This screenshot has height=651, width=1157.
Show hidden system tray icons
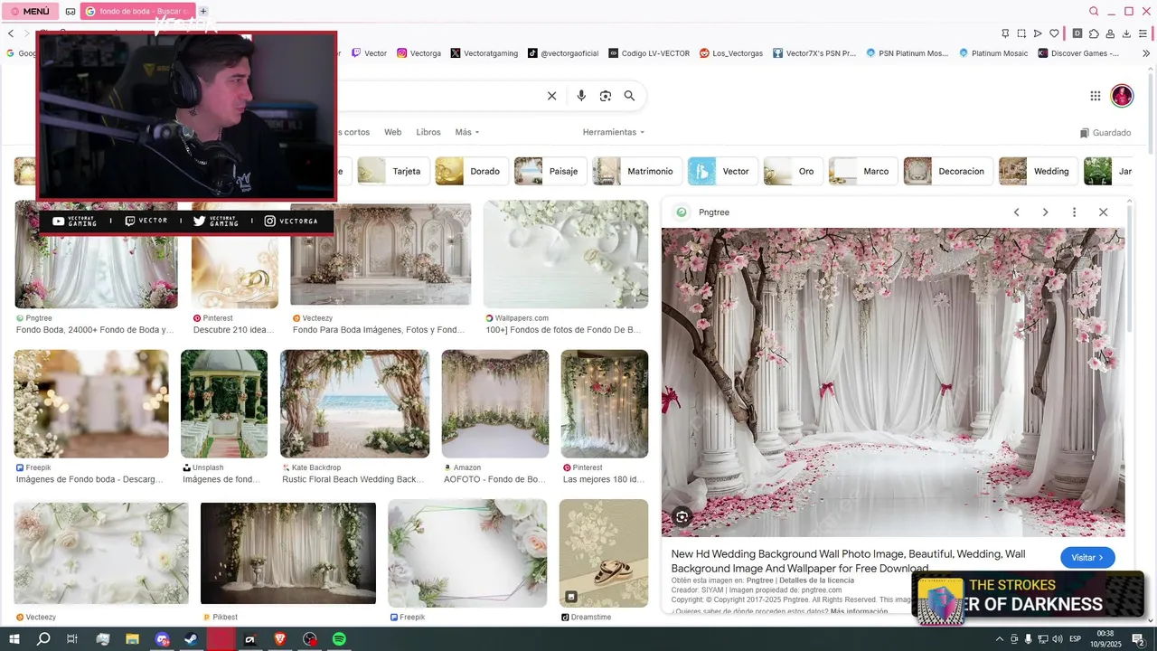(999, 639)
